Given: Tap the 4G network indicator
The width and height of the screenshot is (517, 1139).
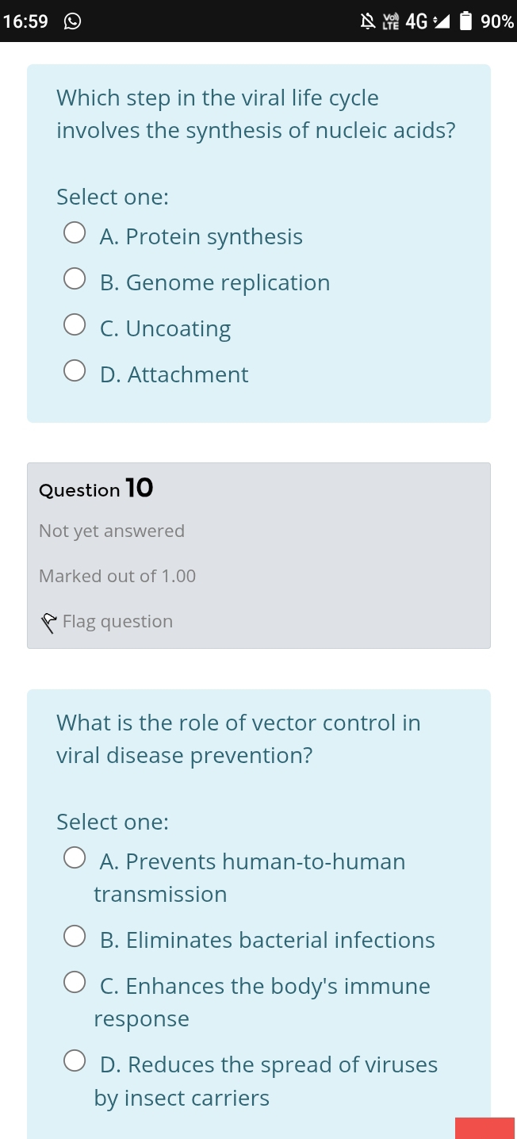Looking at the screenshot, I should coord(416,21).
